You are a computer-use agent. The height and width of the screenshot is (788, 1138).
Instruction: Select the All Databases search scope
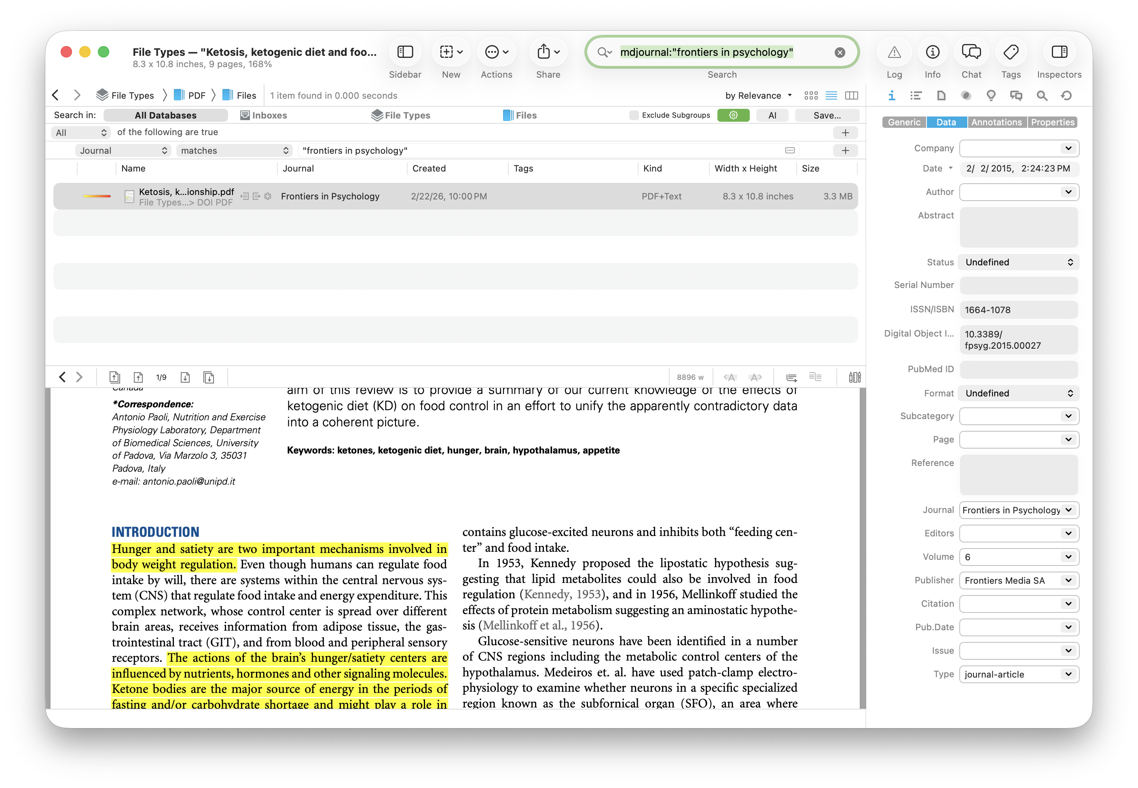[x=165, y=115]
